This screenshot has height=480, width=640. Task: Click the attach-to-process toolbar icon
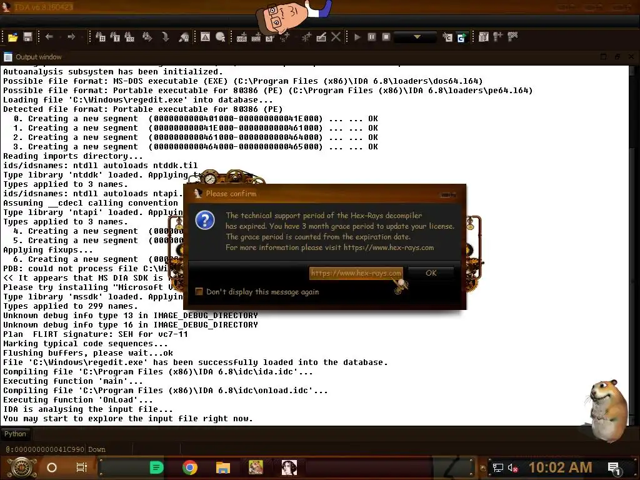click(x=447, y=37)
